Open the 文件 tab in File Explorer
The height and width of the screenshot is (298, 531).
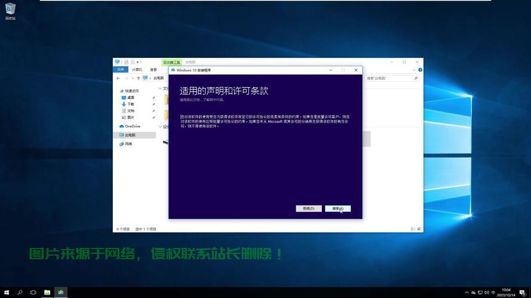tap(121, 70)
